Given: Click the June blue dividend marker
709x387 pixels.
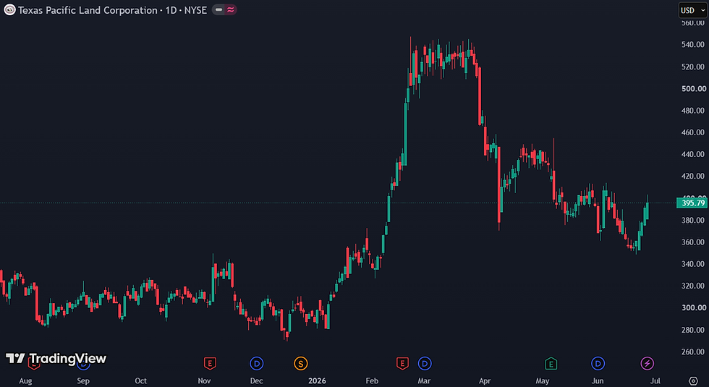Looking at the screenshot, I should tap(598, 363).
